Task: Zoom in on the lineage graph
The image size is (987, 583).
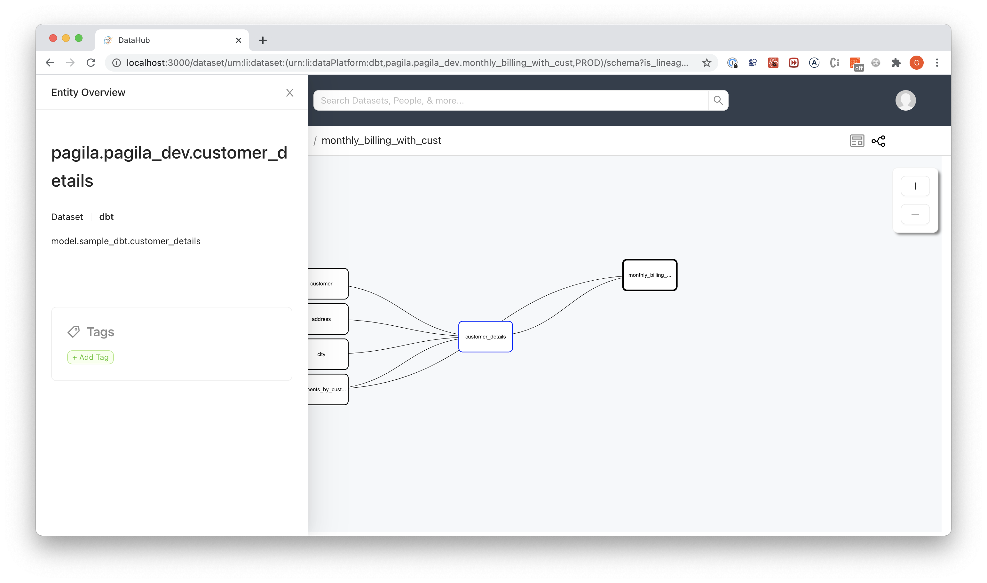Action: (x=915, y=186)
